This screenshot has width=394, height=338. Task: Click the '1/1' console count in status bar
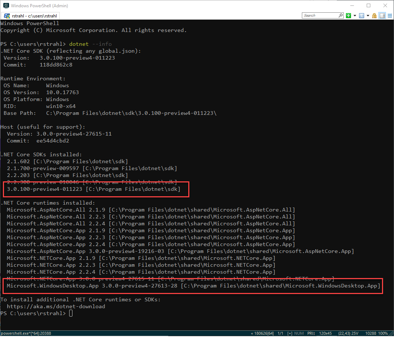280,333
